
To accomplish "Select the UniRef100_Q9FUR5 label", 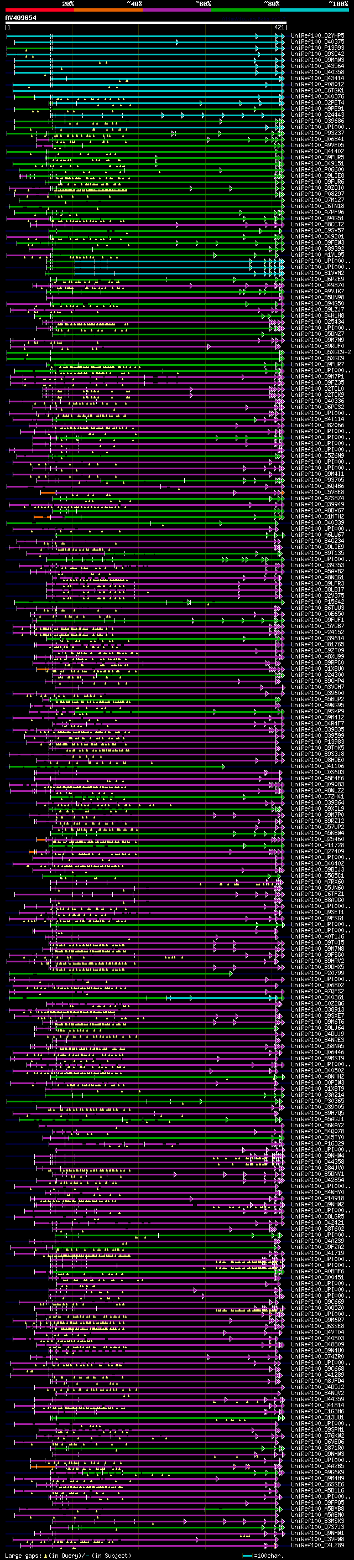I will [x=317, y=158].
